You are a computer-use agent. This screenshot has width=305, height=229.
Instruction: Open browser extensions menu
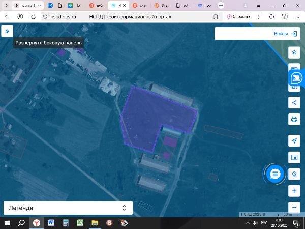(x=271, y=17)
